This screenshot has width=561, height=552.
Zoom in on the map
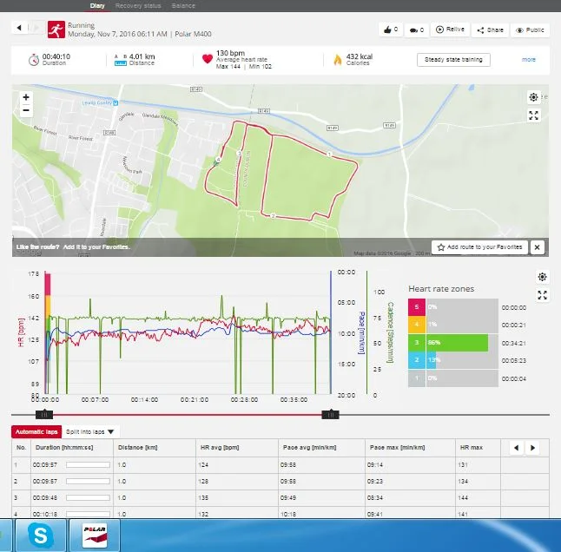point(26,97)
